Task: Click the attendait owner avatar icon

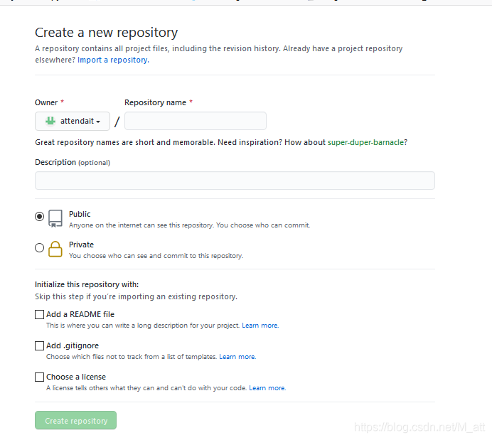Action: pyautogui.click(x=50, y=121)
